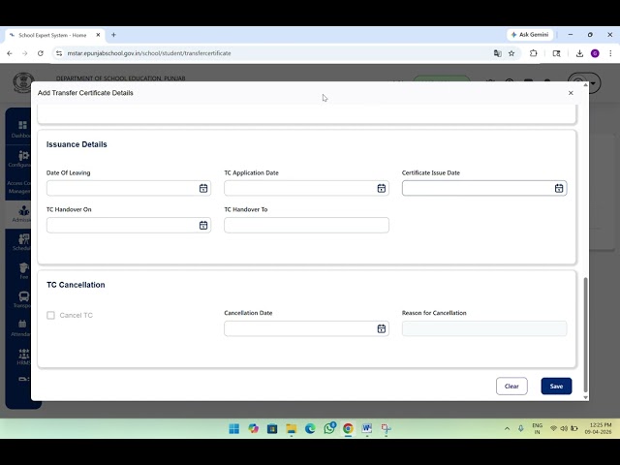This screenshot has height=465, width=620.
Task: Open Configuration in the sidebar
Action: (21, 159)
